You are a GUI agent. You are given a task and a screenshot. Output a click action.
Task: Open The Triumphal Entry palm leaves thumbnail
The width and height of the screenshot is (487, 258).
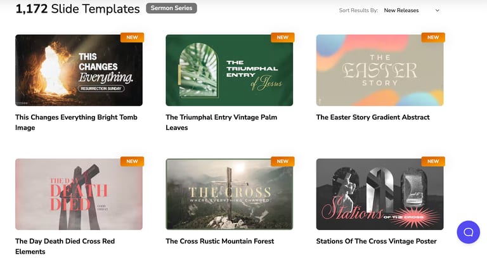point(229,70)
